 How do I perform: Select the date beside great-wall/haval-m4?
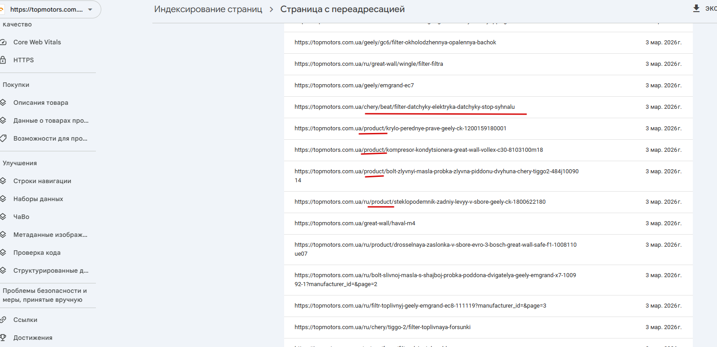(x=663, y=223)
